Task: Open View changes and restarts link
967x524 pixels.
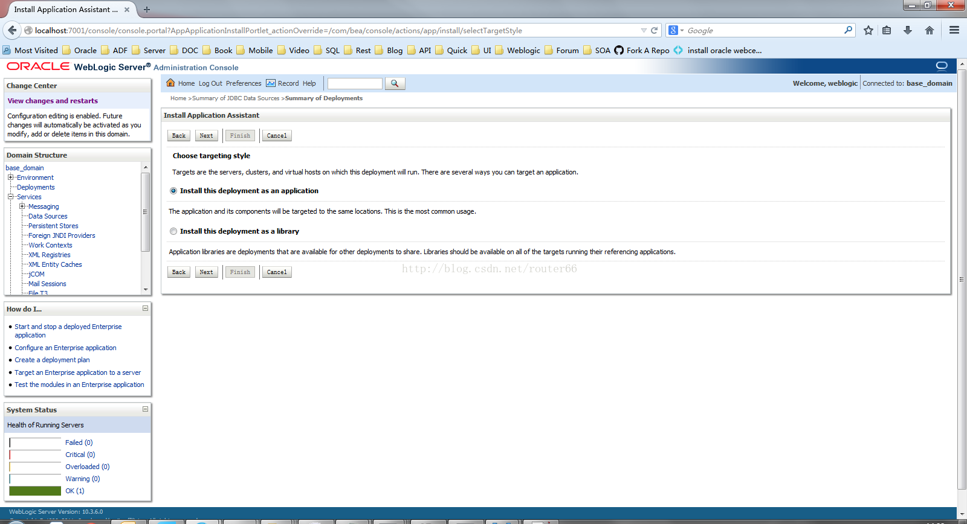Action: [53, 101]
